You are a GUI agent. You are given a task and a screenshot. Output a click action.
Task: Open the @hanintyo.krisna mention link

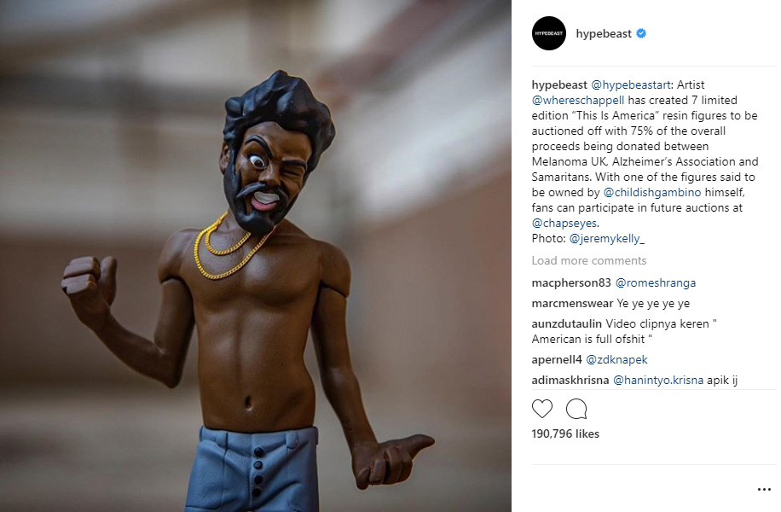[x=658, y=380]
